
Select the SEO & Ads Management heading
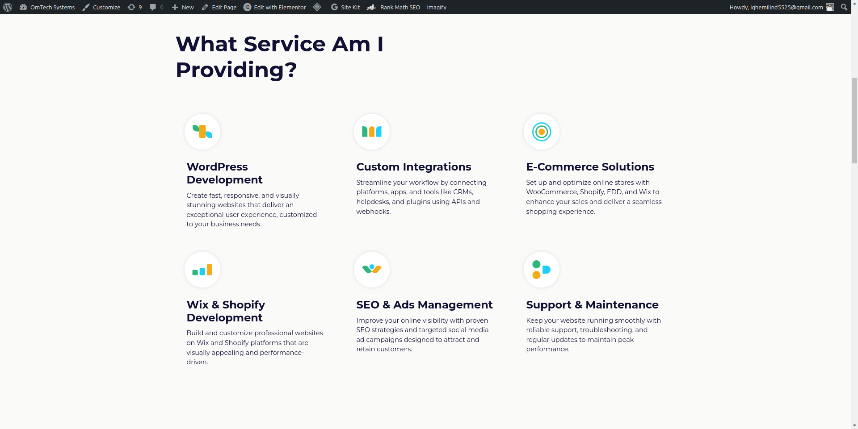425,305
